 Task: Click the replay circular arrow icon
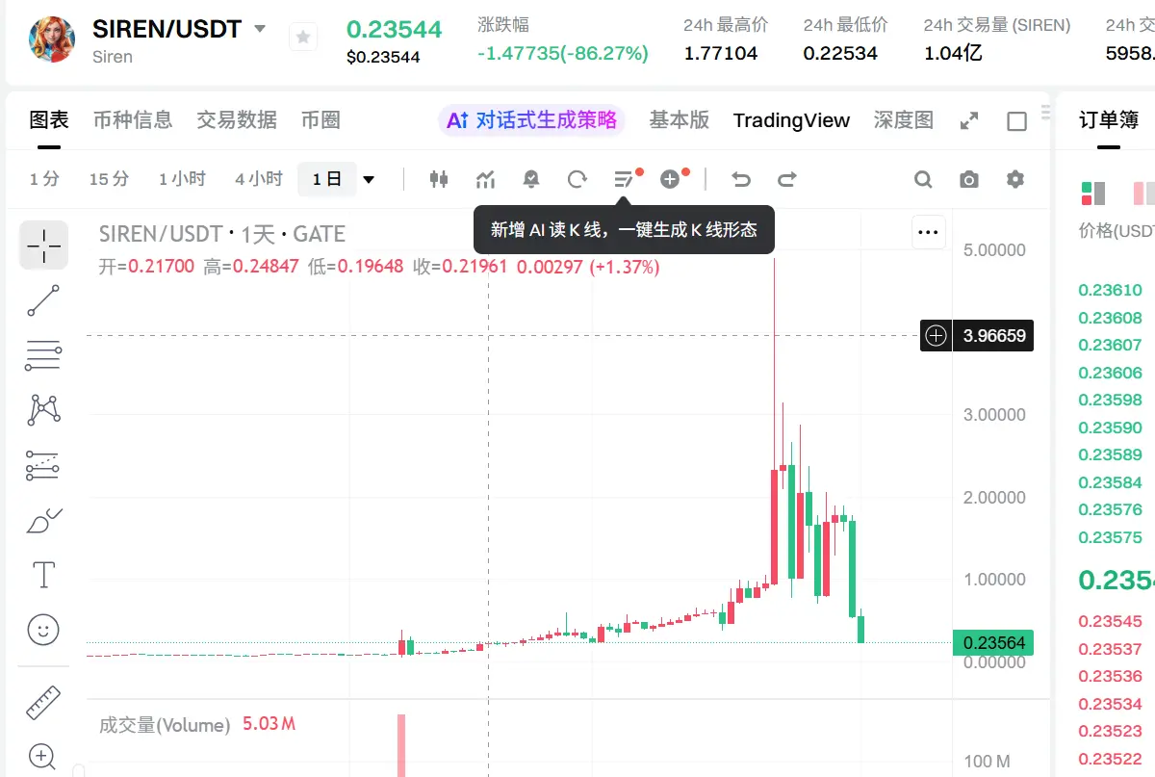[577, 179]
